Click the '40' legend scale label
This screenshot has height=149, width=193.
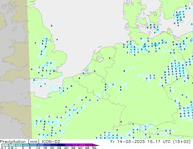click(80, 148)
